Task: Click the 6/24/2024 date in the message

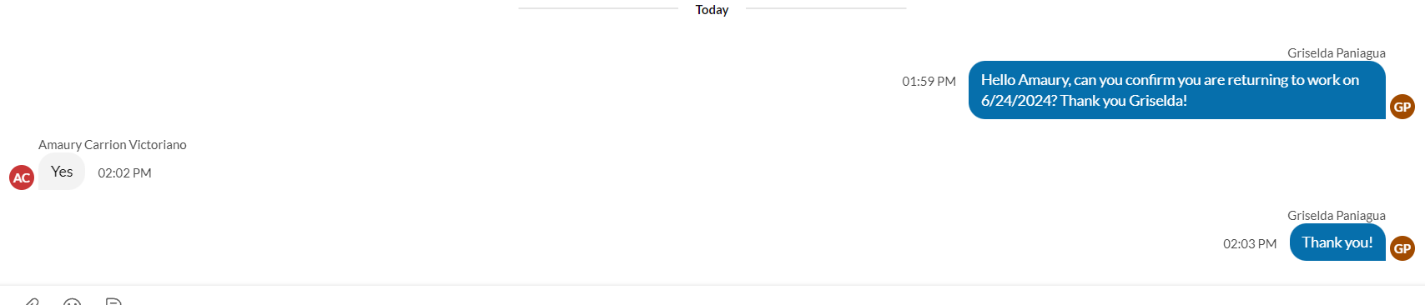Action: [x=1019, y=101]
